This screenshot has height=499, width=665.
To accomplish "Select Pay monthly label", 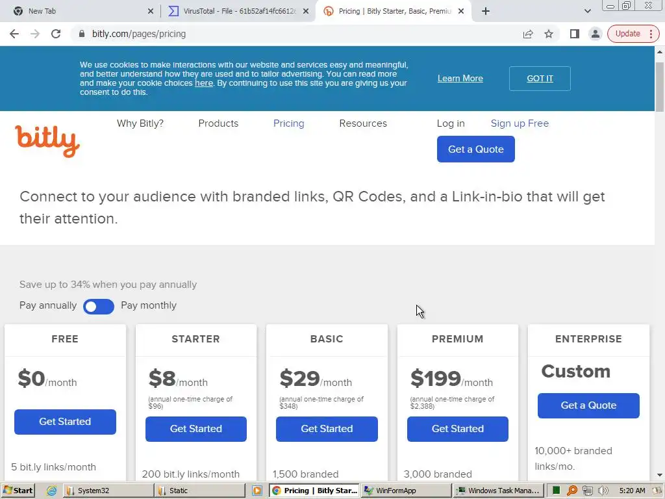I will [x=149, y=305].
